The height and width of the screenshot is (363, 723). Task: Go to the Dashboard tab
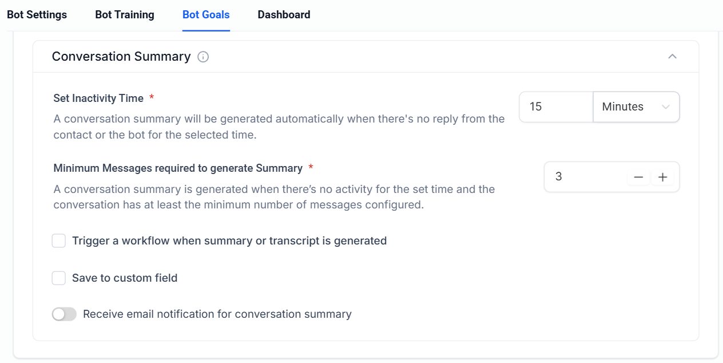pos(284,15)
